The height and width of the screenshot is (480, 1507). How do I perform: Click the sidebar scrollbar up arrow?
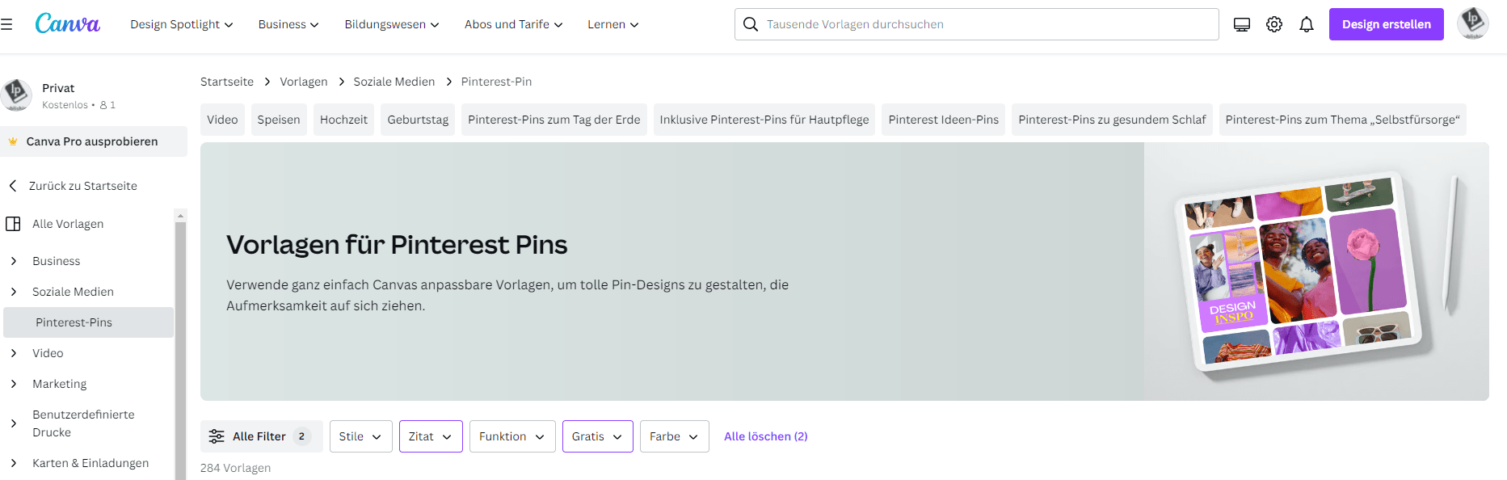[x=181, y=216]
